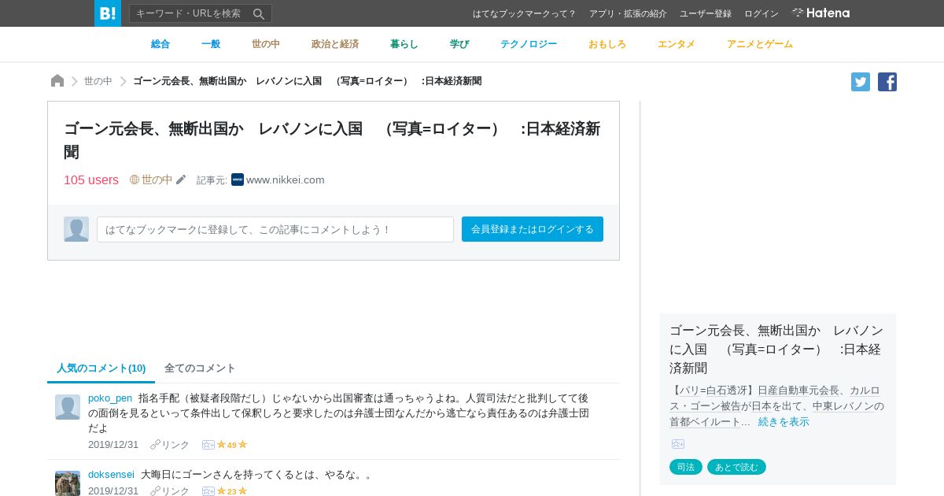Open the 学び category
The width and height of the screenshot is (944, 496).
(x=459, y=44)
